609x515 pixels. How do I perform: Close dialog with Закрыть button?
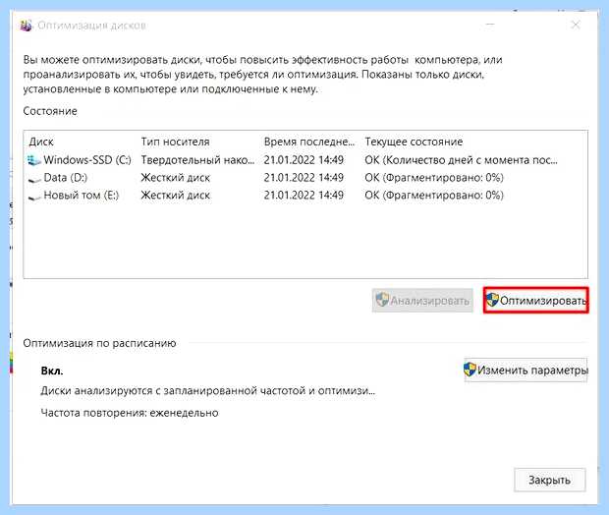pyautogui.click(x=550, y=480)
